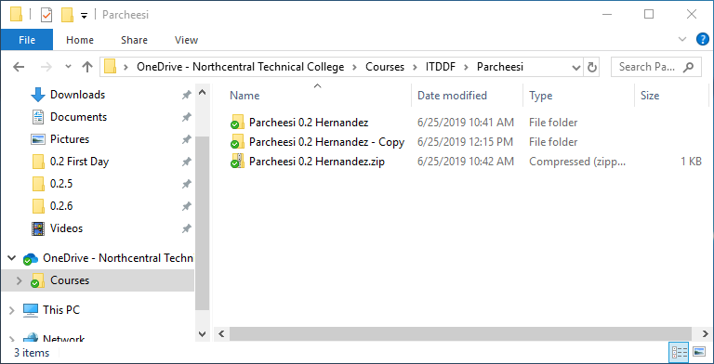Click the Compressed (zipp... type cell
Viewport: 714px width, 364px height.
(577, 162)
